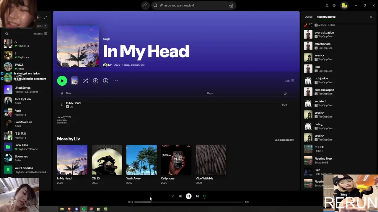Download the In My Head single

coord(105,81)
